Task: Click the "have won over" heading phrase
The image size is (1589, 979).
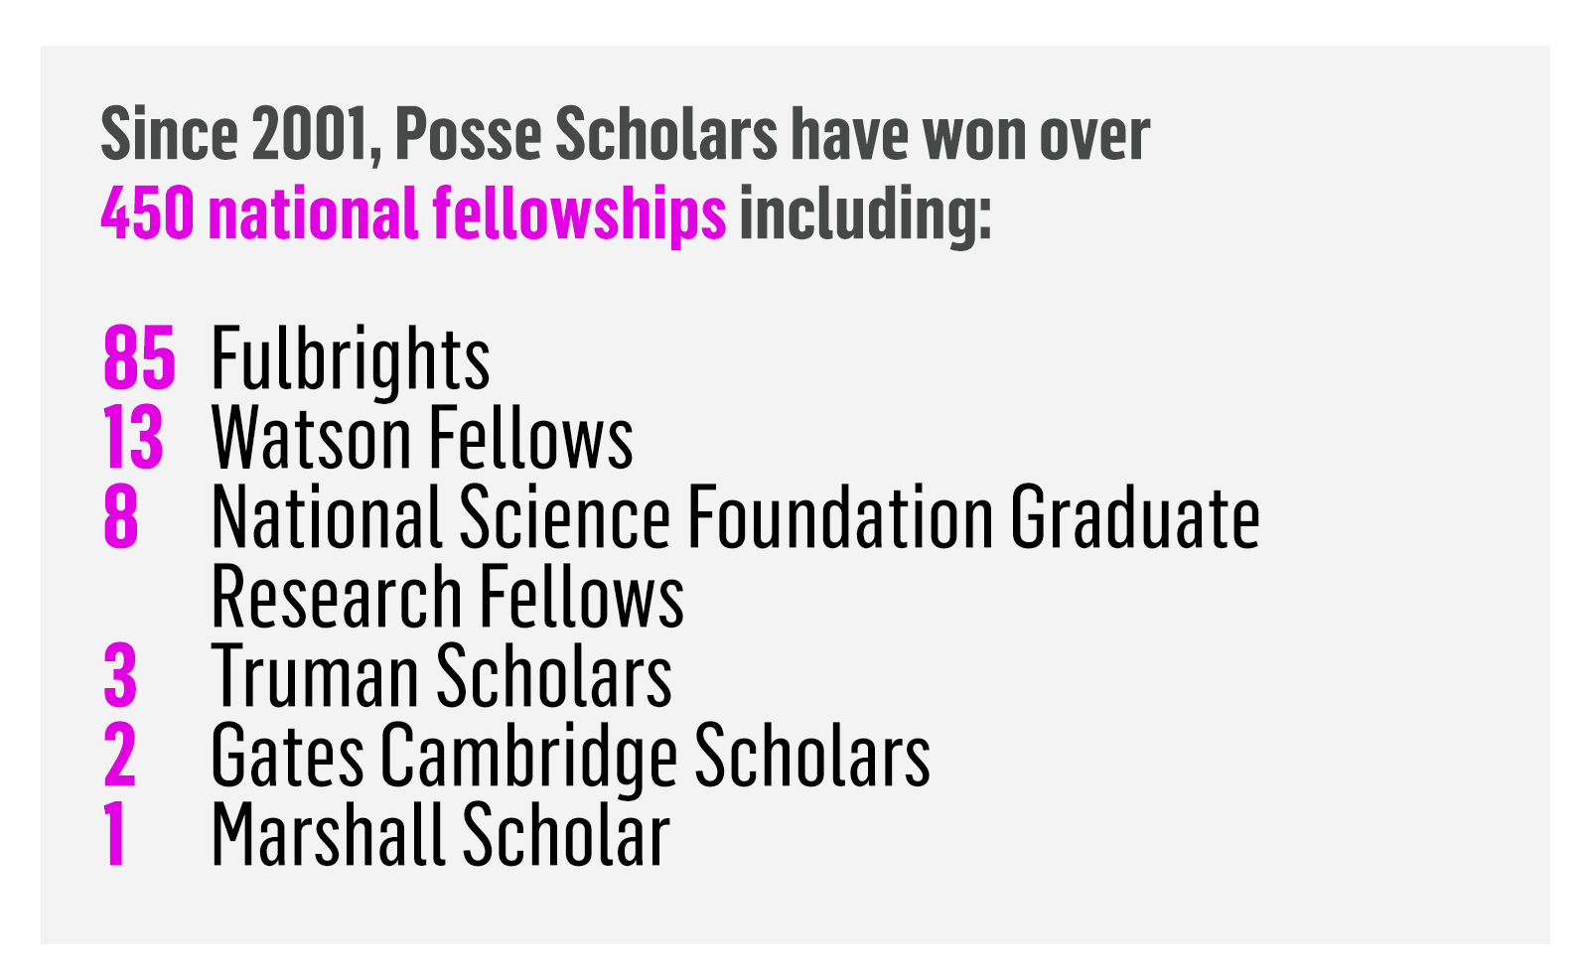Action: point(970,134)
